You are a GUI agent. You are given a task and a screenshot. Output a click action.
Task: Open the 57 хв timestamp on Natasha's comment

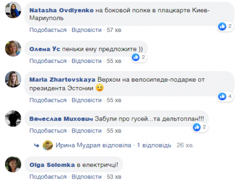114,30
